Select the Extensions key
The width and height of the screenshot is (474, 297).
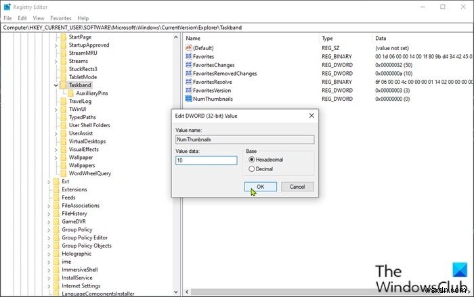[x=74, y=189]
